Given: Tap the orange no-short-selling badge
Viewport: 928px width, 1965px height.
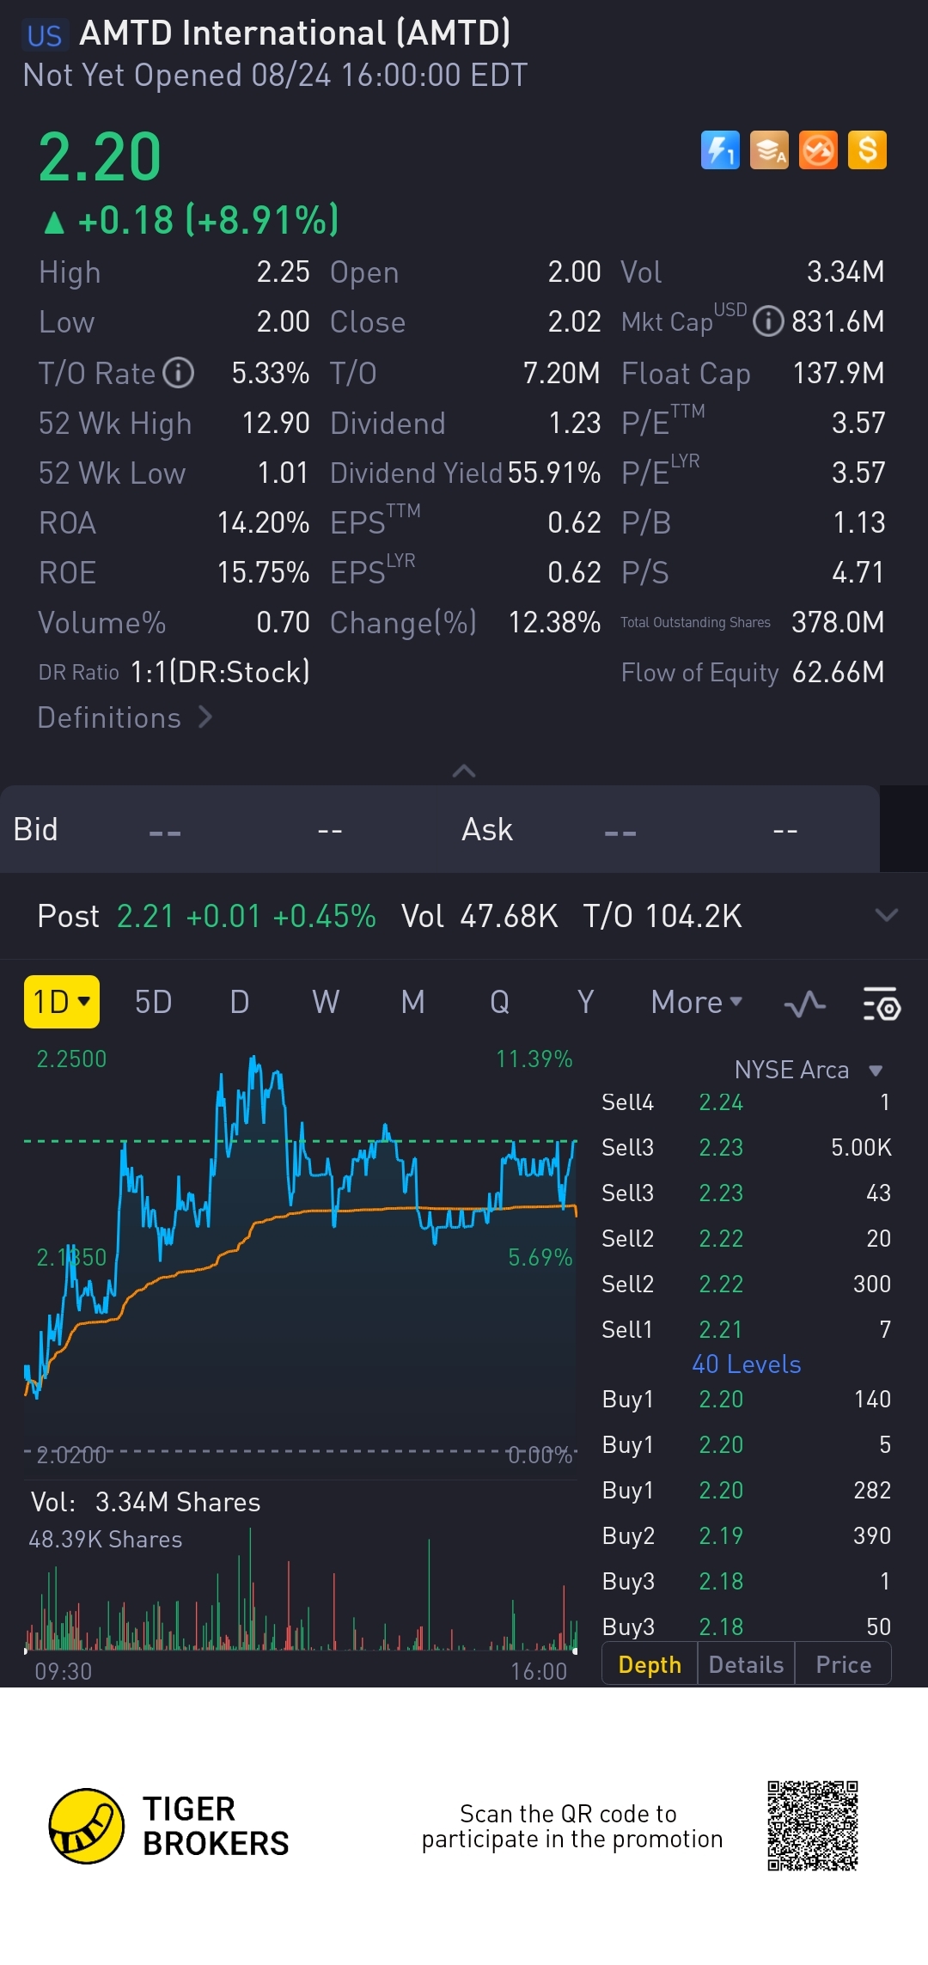Looking at the screenshot, I should click(x=818, y=150).
